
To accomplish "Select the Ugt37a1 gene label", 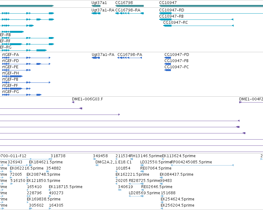I will pos(99,3).
